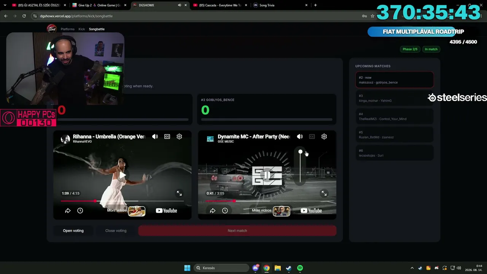The image size is (487, 274).
Task: Reload the current page
Action: 24,16
